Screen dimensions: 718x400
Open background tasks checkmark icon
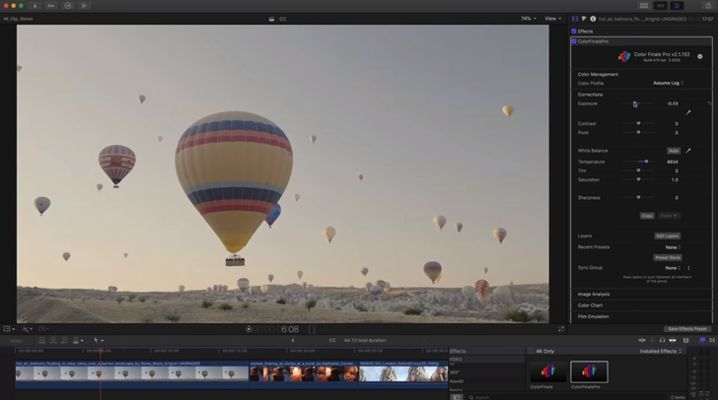[x=68, y=6]
